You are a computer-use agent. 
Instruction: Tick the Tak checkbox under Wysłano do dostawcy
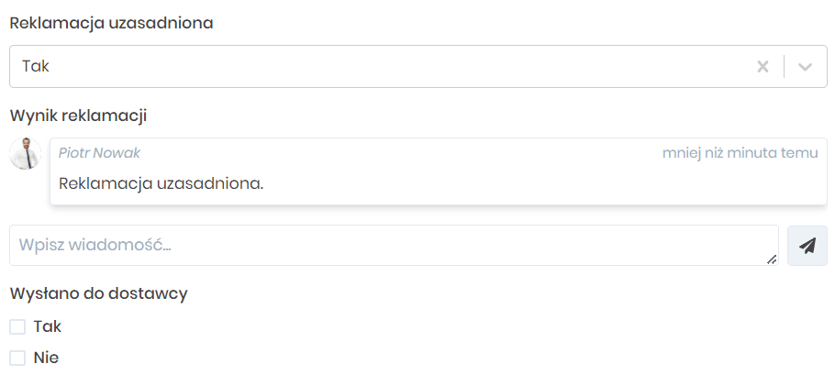pyautogui.click(x=17, y=326)
